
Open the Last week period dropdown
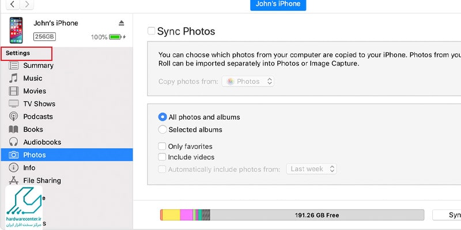tap(311, 169)
